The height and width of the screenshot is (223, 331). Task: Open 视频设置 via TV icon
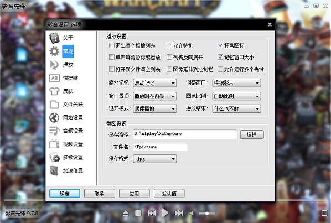coord(54,144)
